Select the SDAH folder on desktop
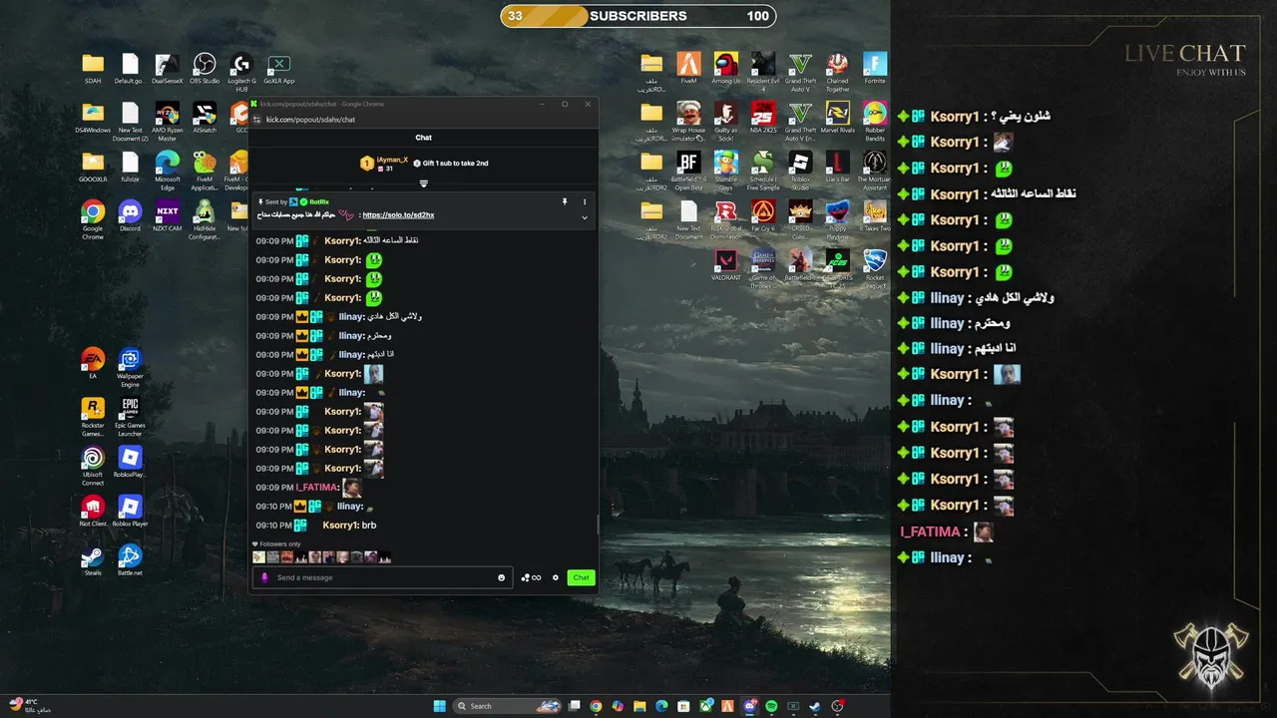The height and width of the screenshot is (718, 1277). coord(93,69)
